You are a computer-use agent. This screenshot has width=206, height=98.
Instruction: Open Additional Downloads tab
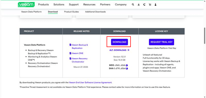click(95, 12)
